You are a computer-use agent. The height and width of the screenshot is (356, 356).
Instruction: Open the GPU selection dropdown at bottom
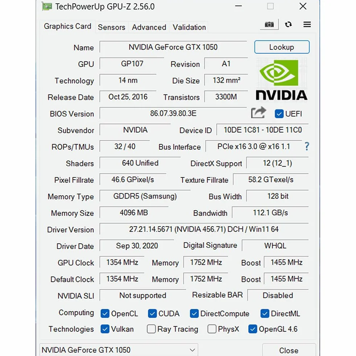[x=119, y=350]
